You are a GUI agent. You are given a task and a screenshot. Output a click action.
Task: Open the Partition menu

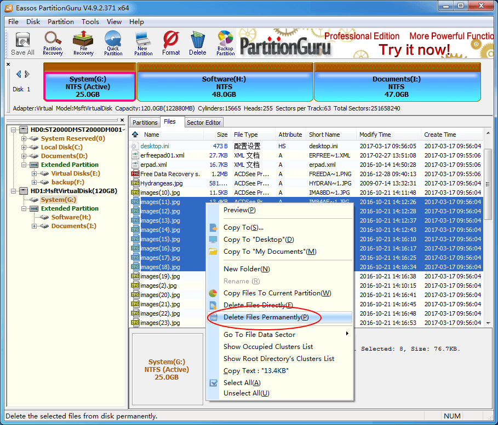(x=61, y=21)
